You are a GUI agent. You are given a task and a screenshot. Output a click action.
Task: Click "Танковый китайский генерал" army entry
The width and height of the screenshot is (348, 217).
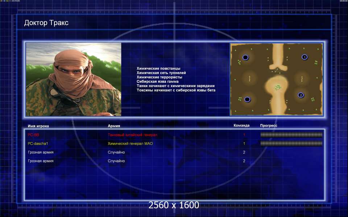click(133, 135)
